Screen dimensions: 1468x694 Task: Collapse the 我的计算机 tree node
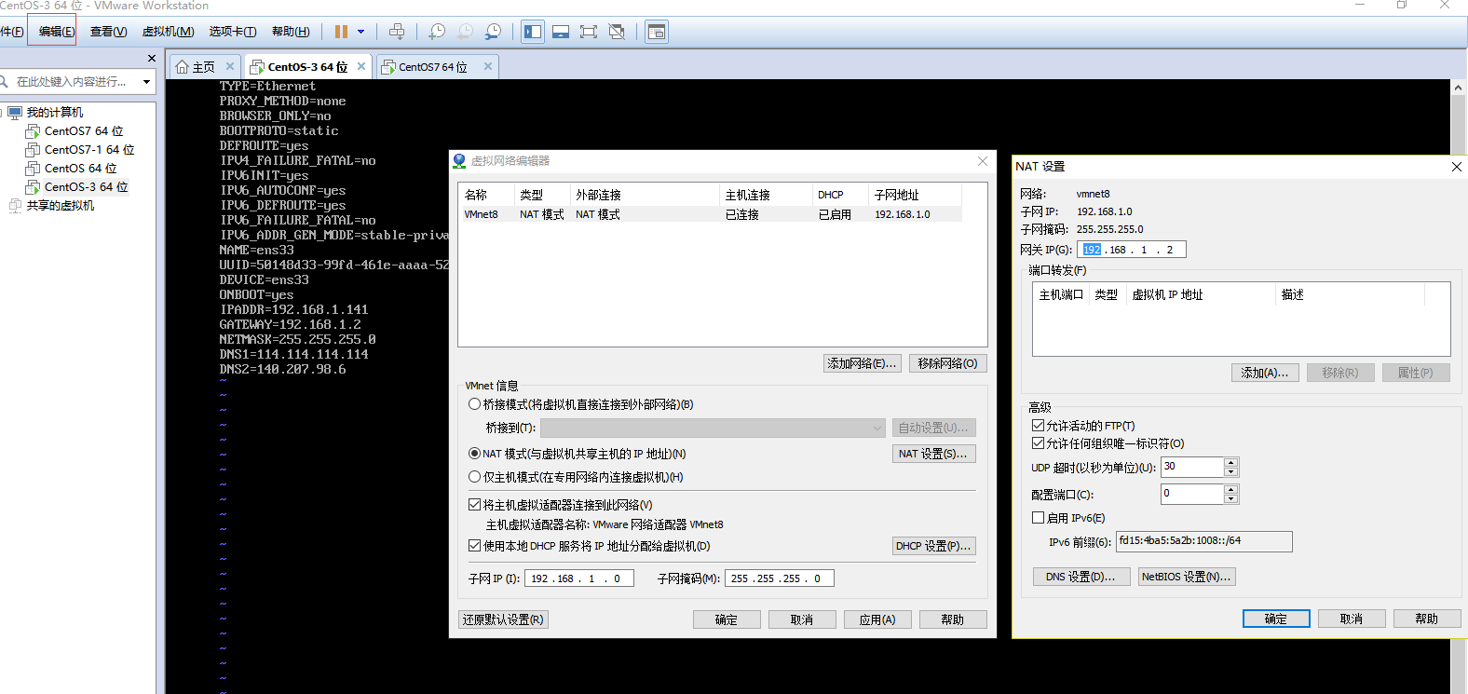[2, 113]
